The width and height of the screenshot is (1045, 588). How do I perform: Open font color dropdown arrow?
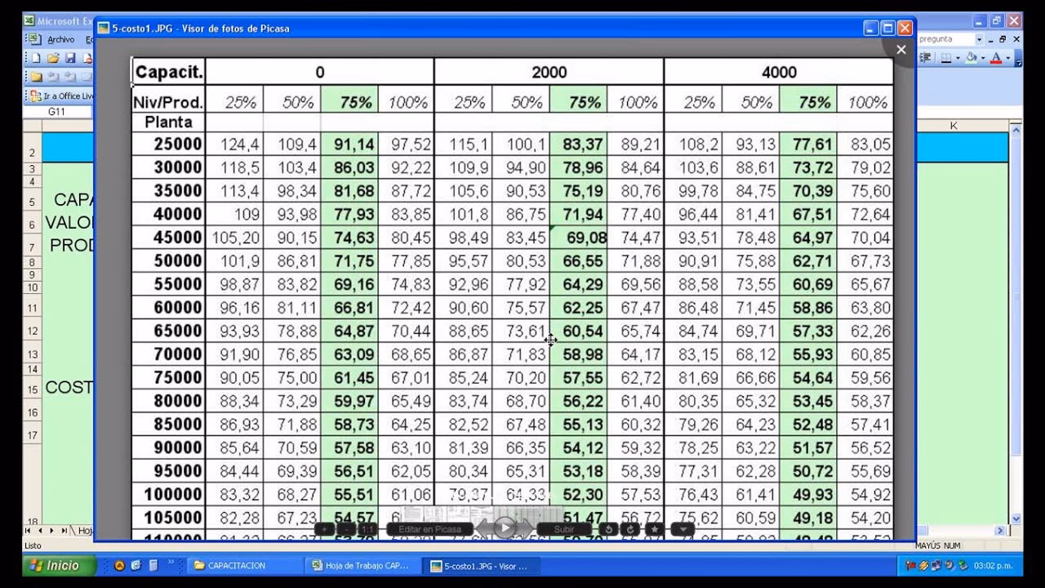1008,58
